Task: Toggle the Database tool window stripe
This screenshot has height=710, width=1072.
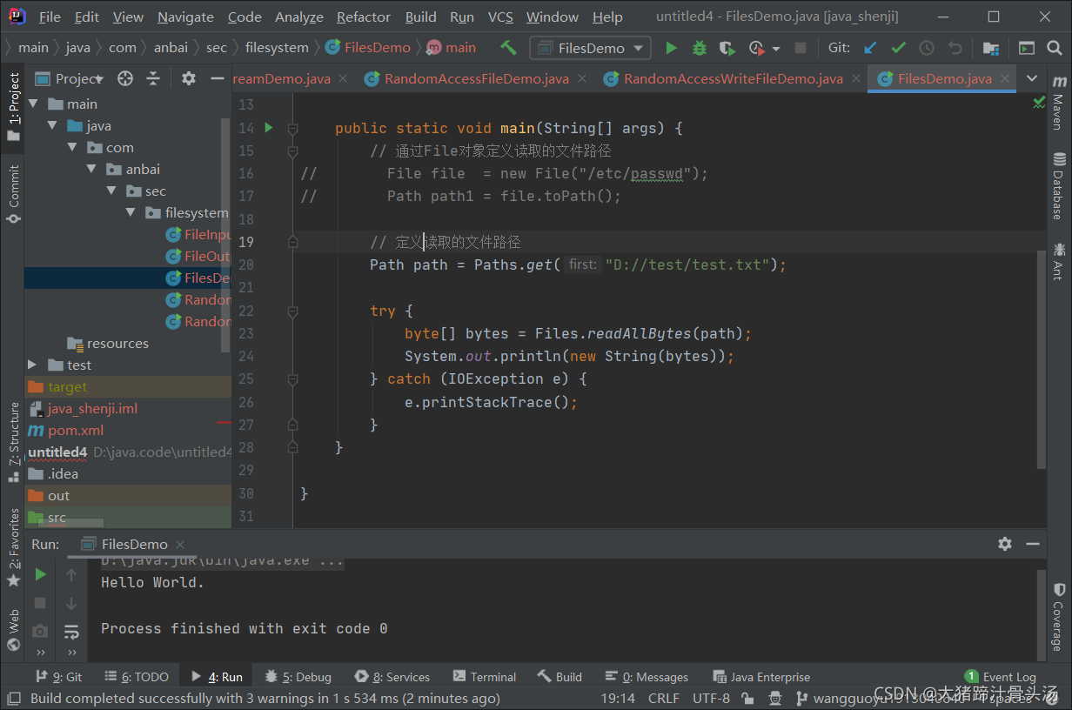Action: [x=1059, y=186]
